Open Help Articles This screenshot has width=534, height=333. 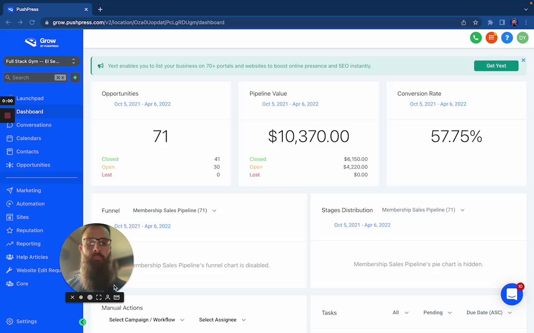point(32,257)
